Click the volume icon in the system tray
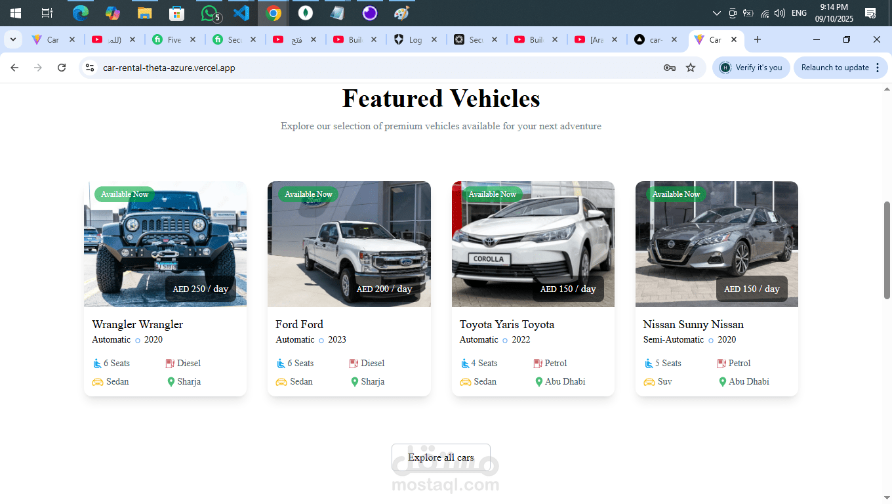The image size is (892, 504). click(779, 13)
